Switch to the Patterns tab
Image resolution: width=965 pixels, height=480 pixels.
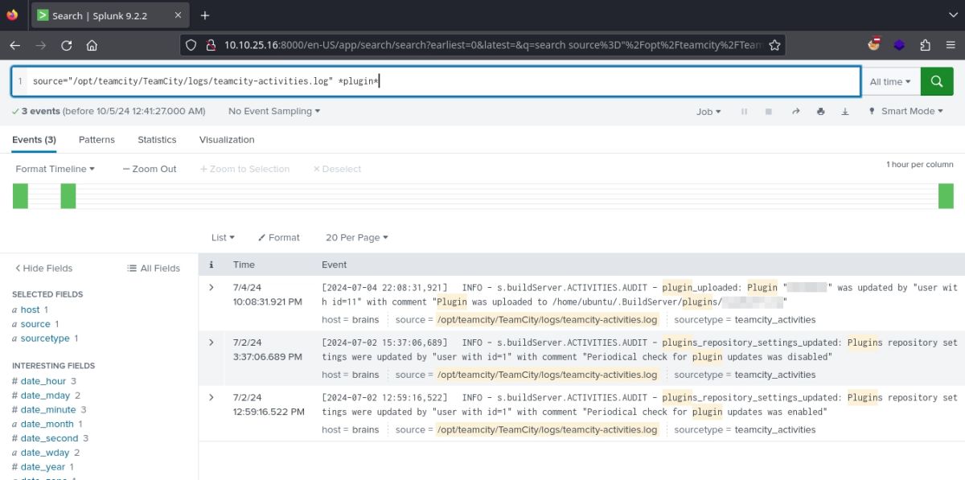pyautogui.click(x=96, y=140)
